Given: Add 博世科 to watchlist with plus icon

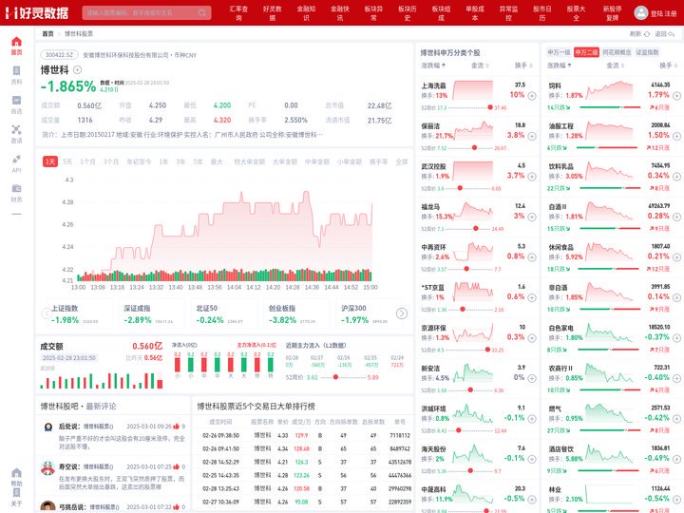Looking at the screenshot, I should pos(77,69).
